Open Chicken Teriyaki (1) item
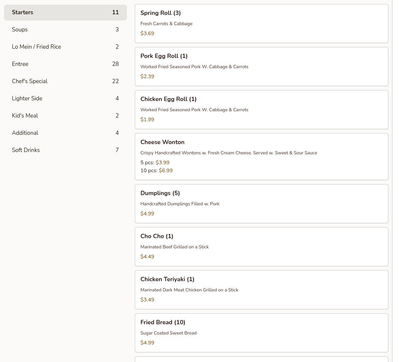 [x=261, y=290]
